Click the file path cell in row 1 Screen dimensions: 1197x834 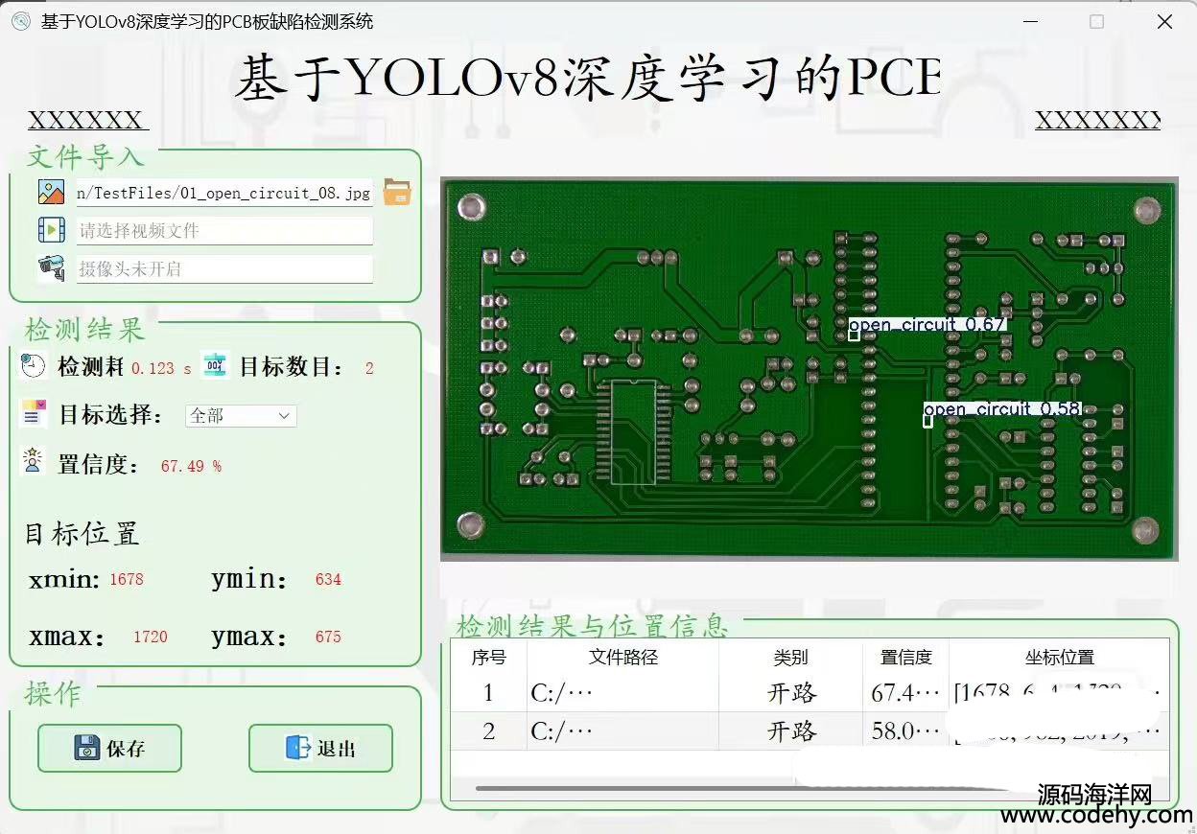click(623, 693)
